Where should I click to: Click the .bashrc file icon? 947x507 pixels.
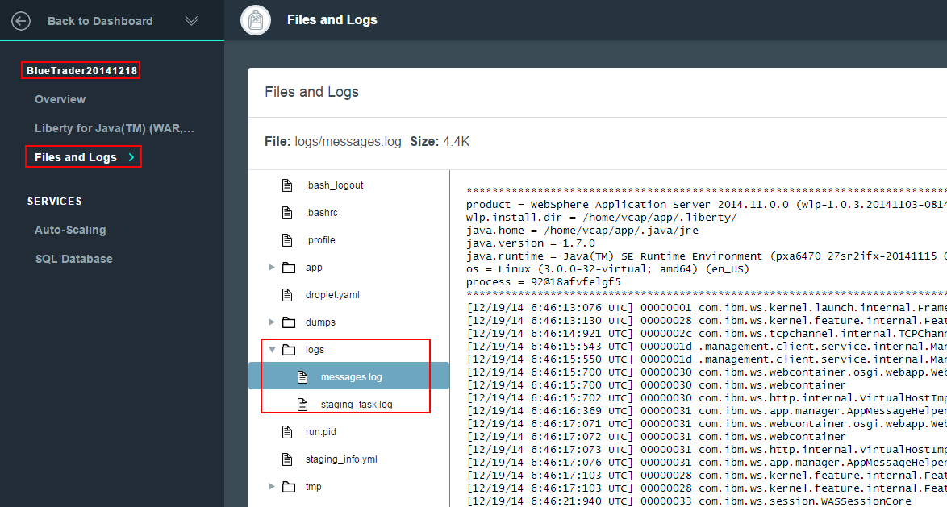(x=287, y=213)
